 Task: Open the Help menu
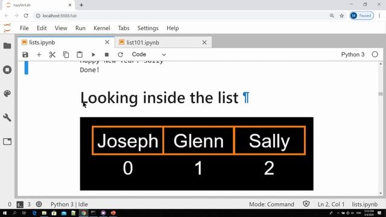(172, 28)
